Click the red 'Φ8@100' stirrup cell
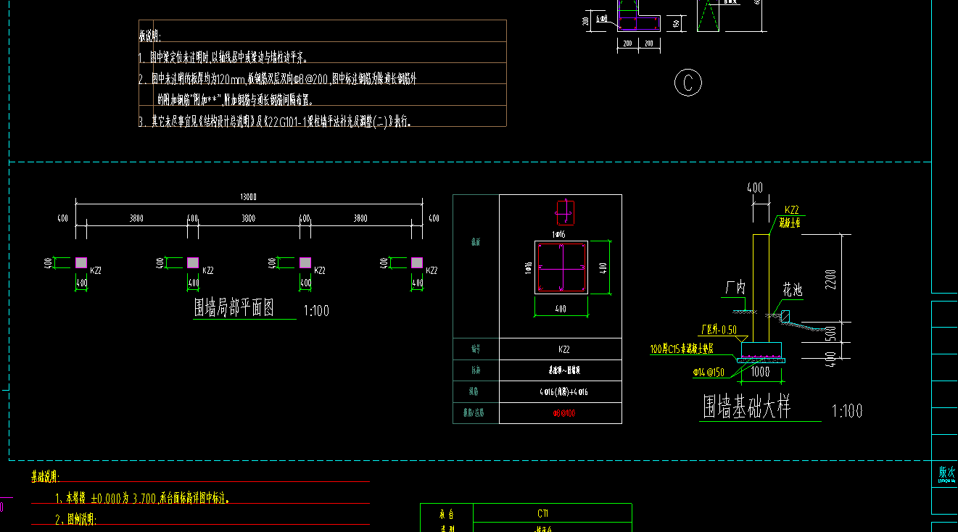This screenshot has width=958, height=532. click(561, 413)
